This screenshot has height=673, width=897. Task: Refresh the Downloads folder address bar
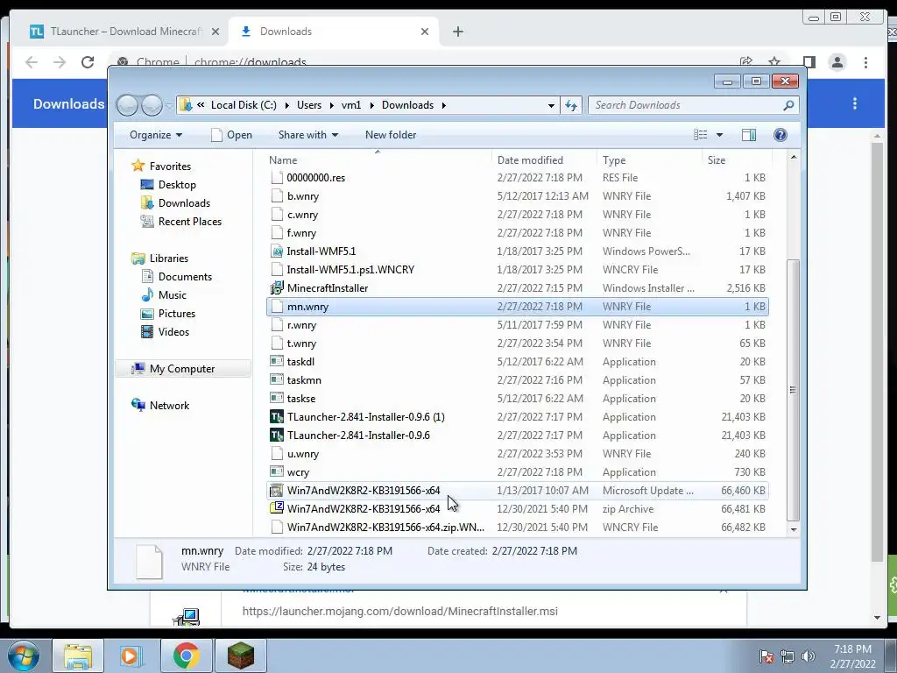(571, 105)
